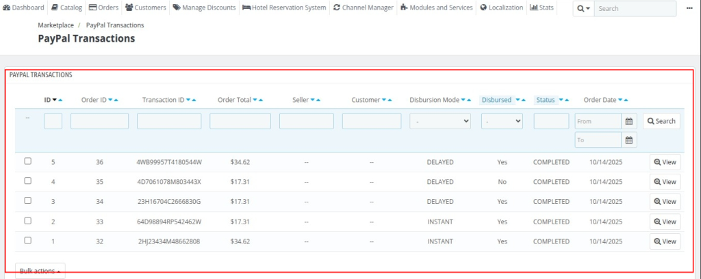Focus the Seller filter field

pos(307,121)
